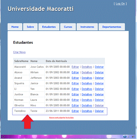Edit the Norman Laura row
Viewport: 137px width, 139px height.
[75, 100]
